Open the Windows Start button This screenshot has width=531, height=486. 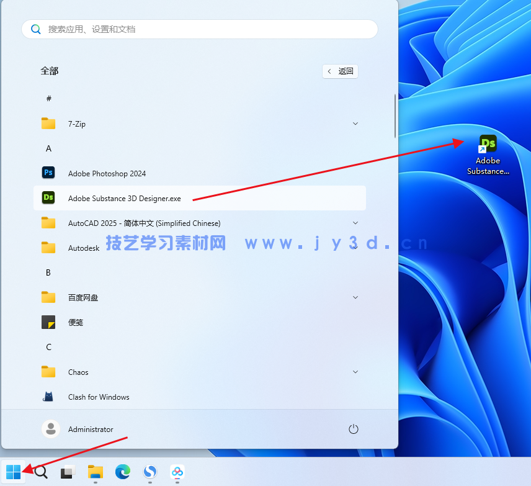tap(13, 472)
